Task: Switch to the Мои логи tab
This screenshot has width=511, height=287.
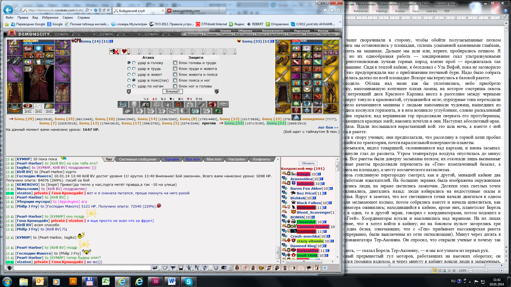Action: (214, 159)
